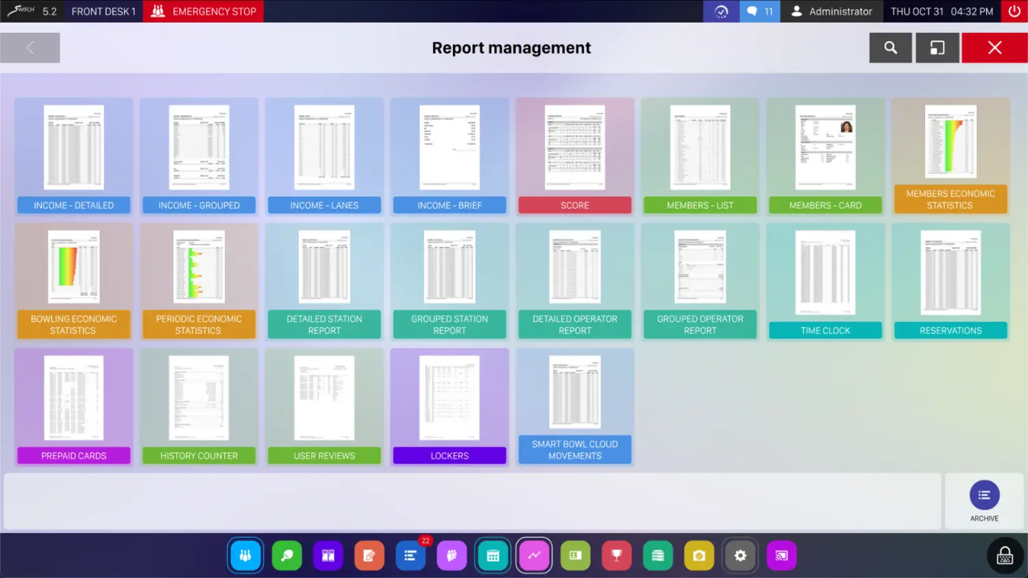Open the orange notes pencil icon in the dock
This screenshot has height=578, width=1028.
tap(369, 555)
